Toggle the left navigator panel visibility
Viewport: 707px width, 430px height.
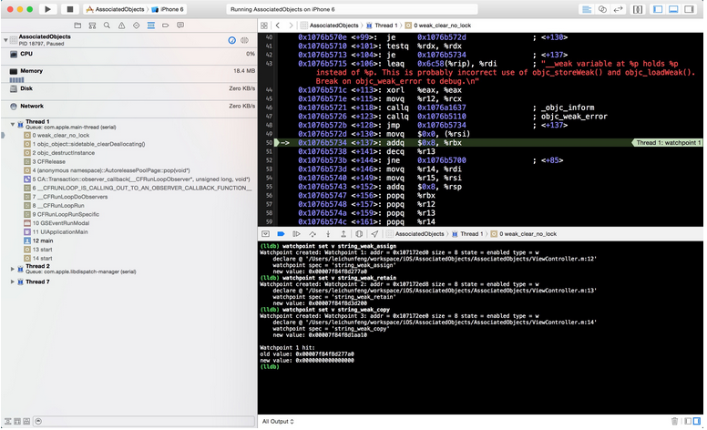point(658,9)
